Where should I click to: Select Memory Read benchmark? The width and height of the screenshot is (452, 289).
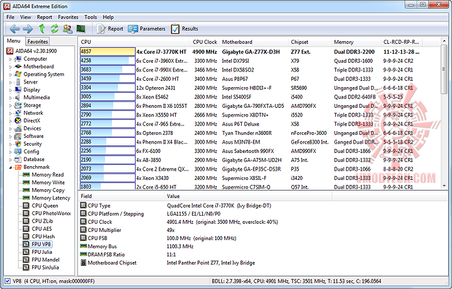pyautogui.click(x=48, y=175)
